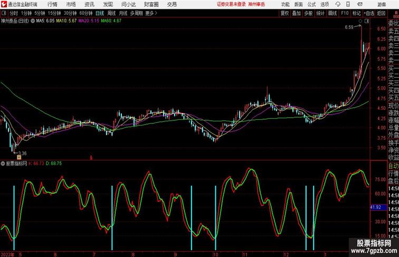The height and width of the screenshot is (257, 399).
Task: Switch to 多周期 multi-period view
Action: coord(136,13)
